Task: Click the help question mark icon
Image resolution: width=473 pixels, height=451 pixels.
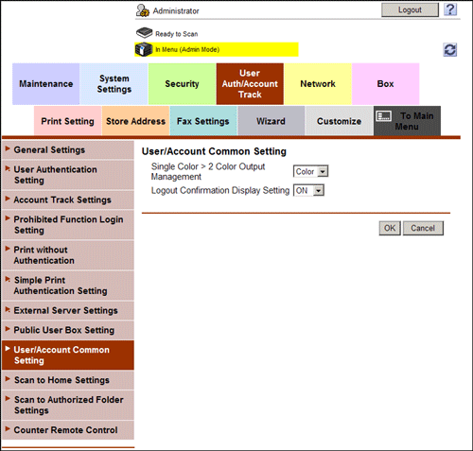Action: point(450,9)
